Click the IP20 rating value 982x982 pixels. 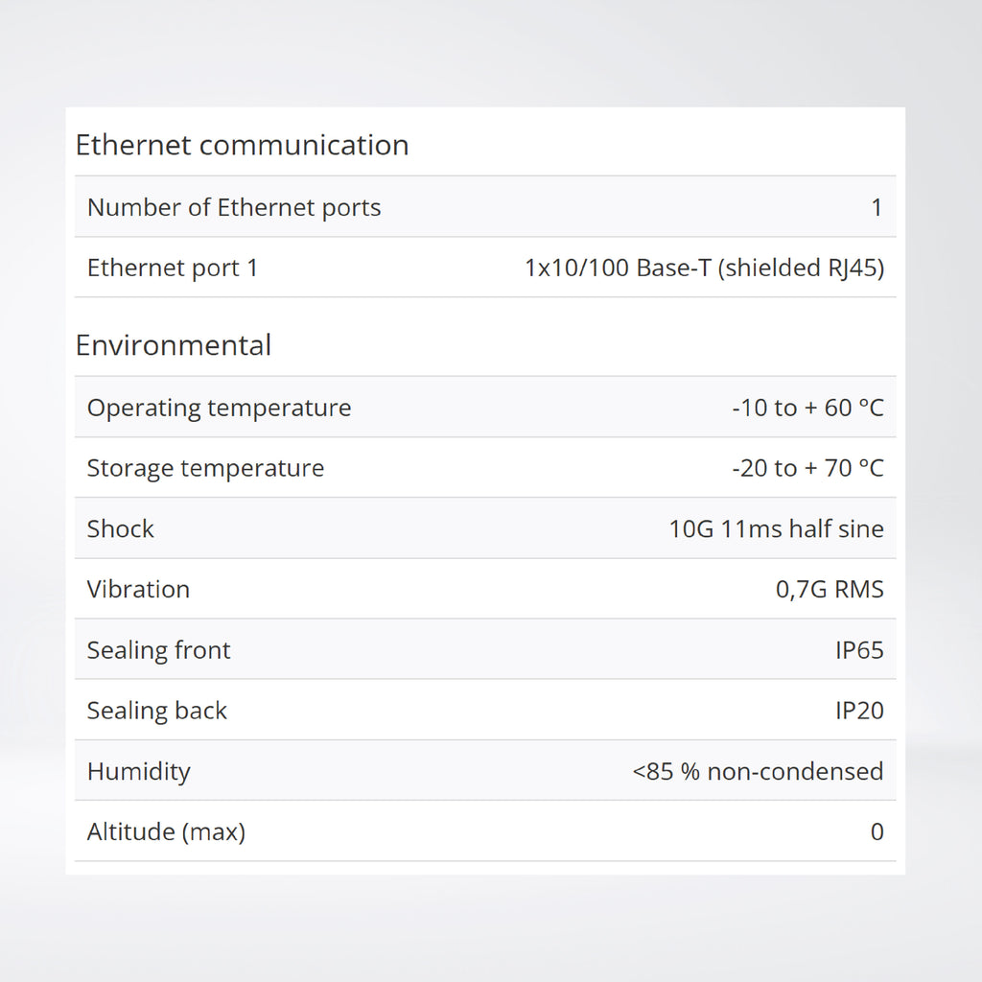859,711
